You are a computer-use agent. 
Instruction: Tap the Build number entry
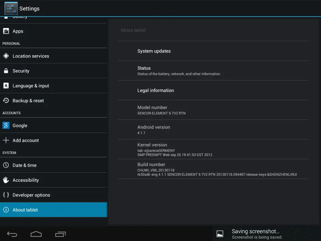(x=213, y=169)
